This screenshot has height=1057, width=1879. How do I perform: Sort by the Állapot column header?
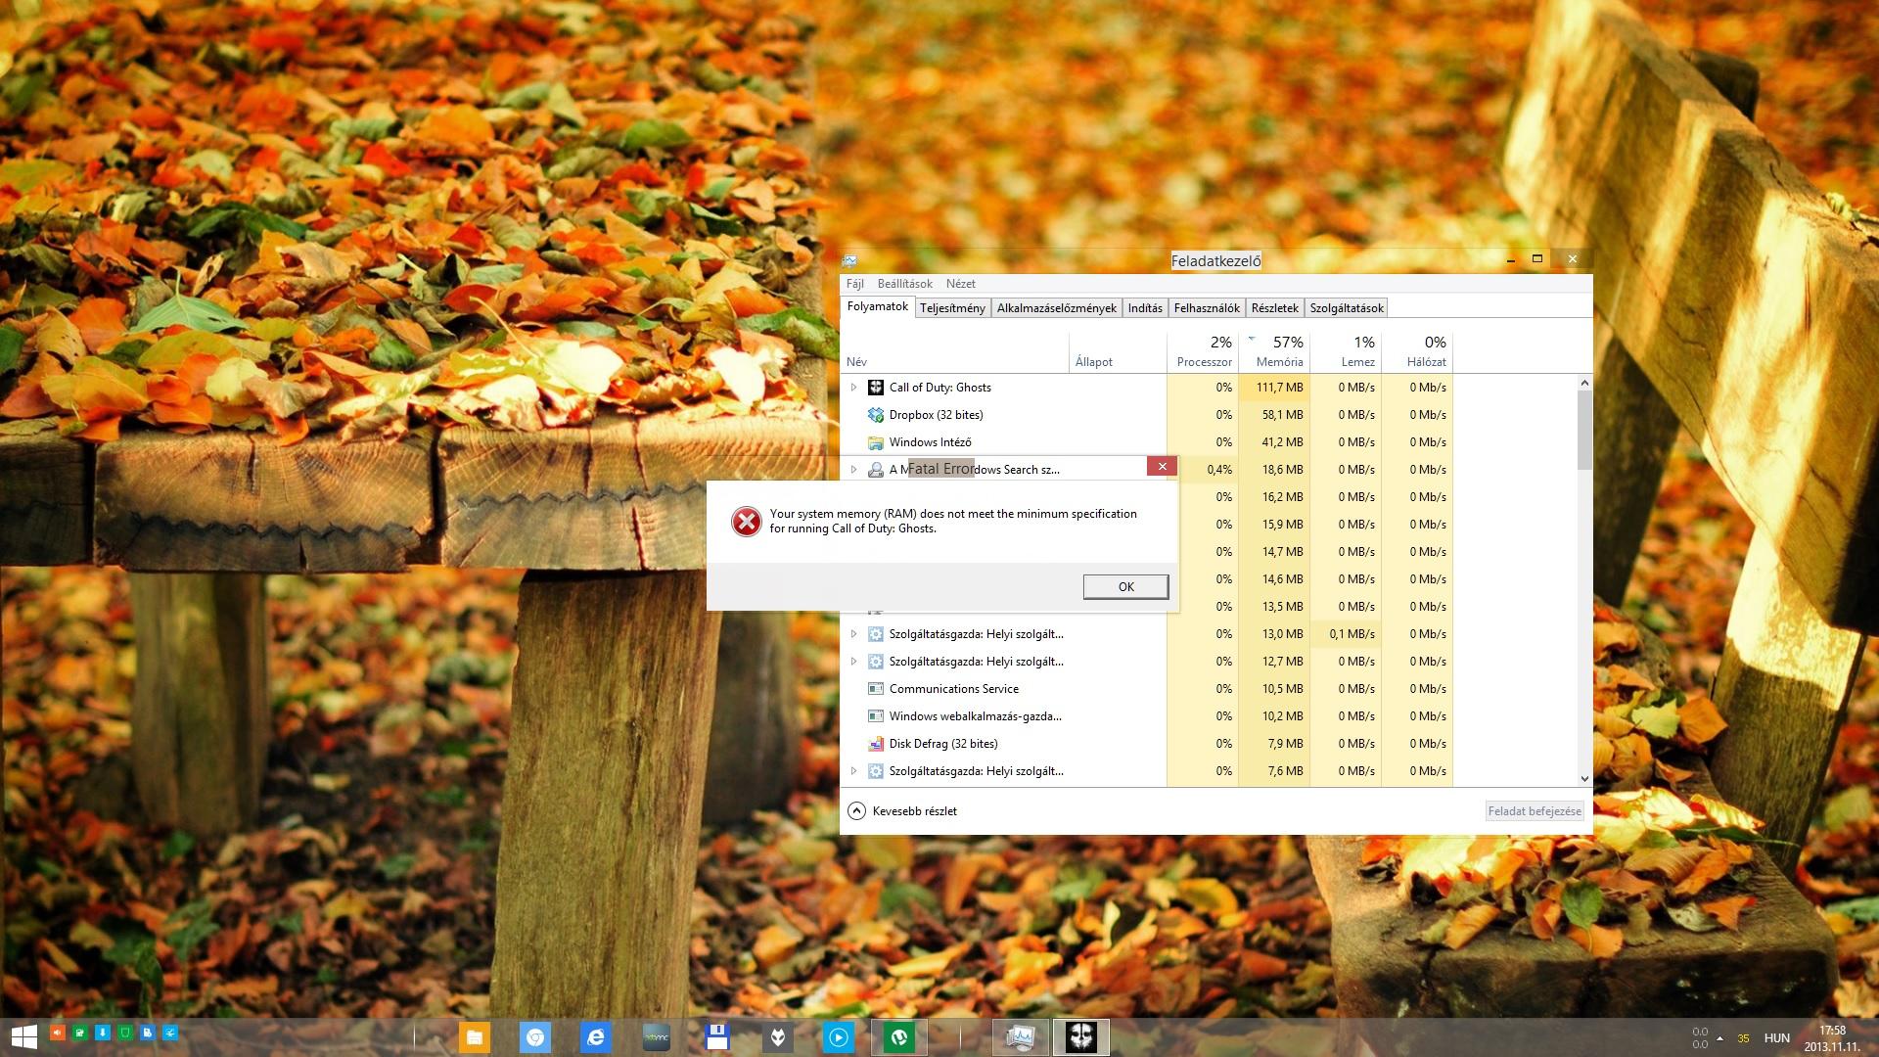pos(1118,352)
